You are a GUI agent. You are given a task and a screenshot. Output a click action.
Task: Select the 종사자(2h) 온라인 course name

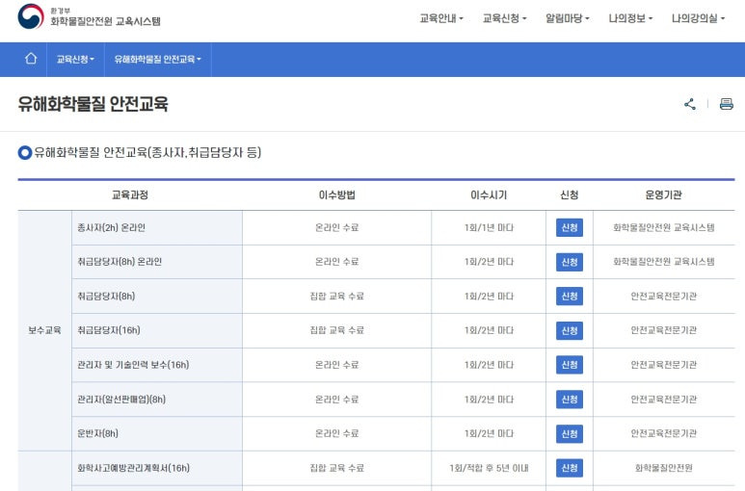pos(111,228)
